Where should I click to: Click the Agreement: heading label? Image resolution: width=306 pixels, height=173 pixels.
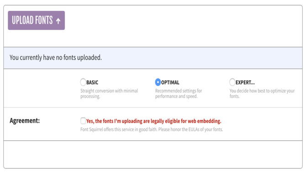click(25, 121)
